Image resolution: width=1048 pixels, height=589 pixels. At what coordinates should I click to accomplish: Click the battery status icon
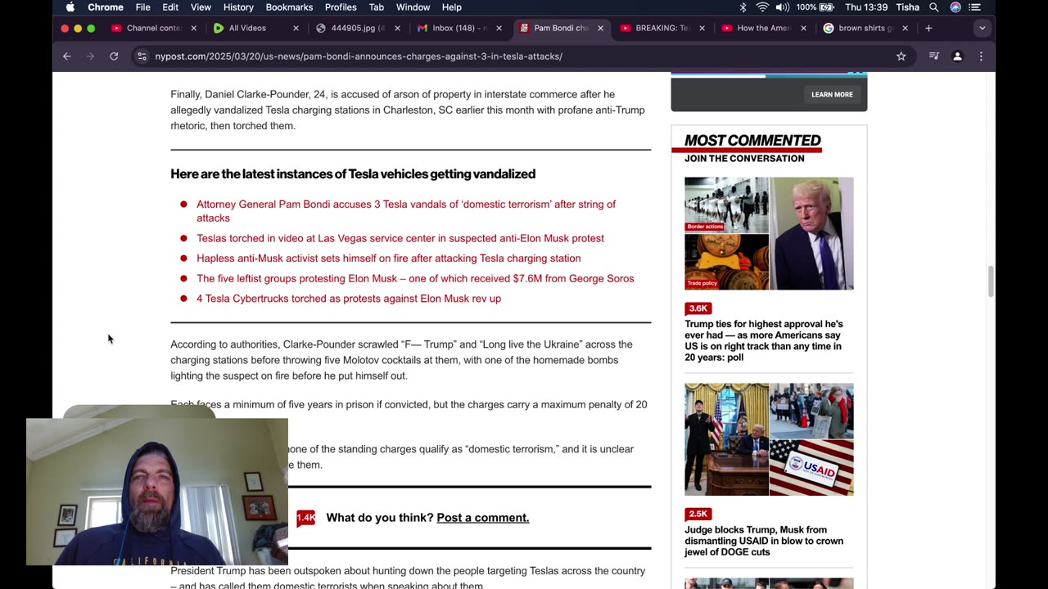(x=828, y=7)
